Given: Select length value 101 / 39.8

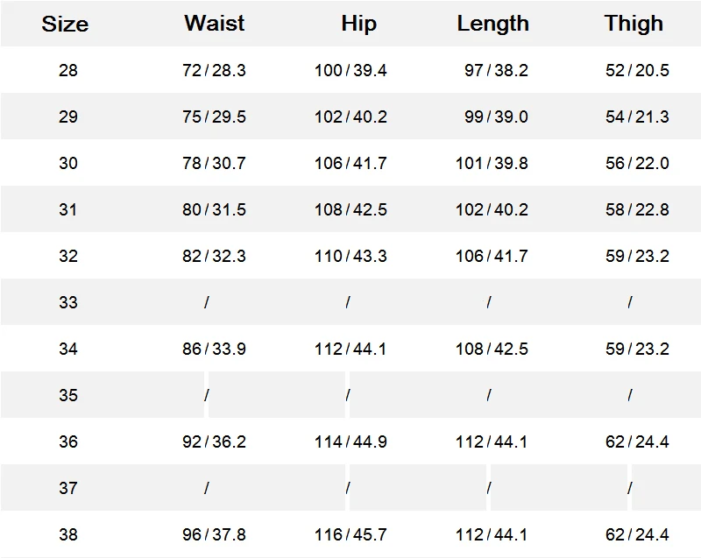Looking at the screenshot, I should [492, 163].
